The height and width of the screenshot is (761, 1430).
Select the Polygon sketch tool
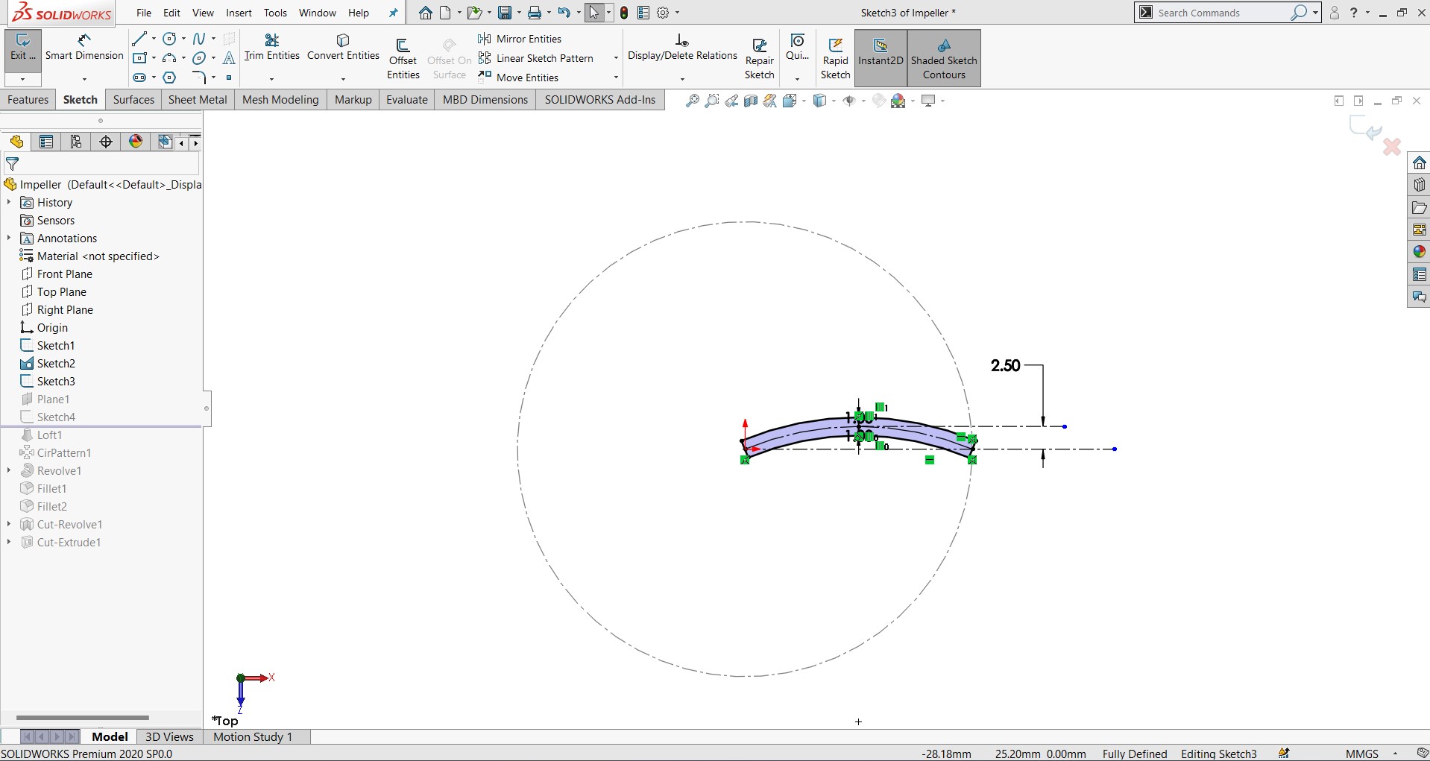click(169, 78)
